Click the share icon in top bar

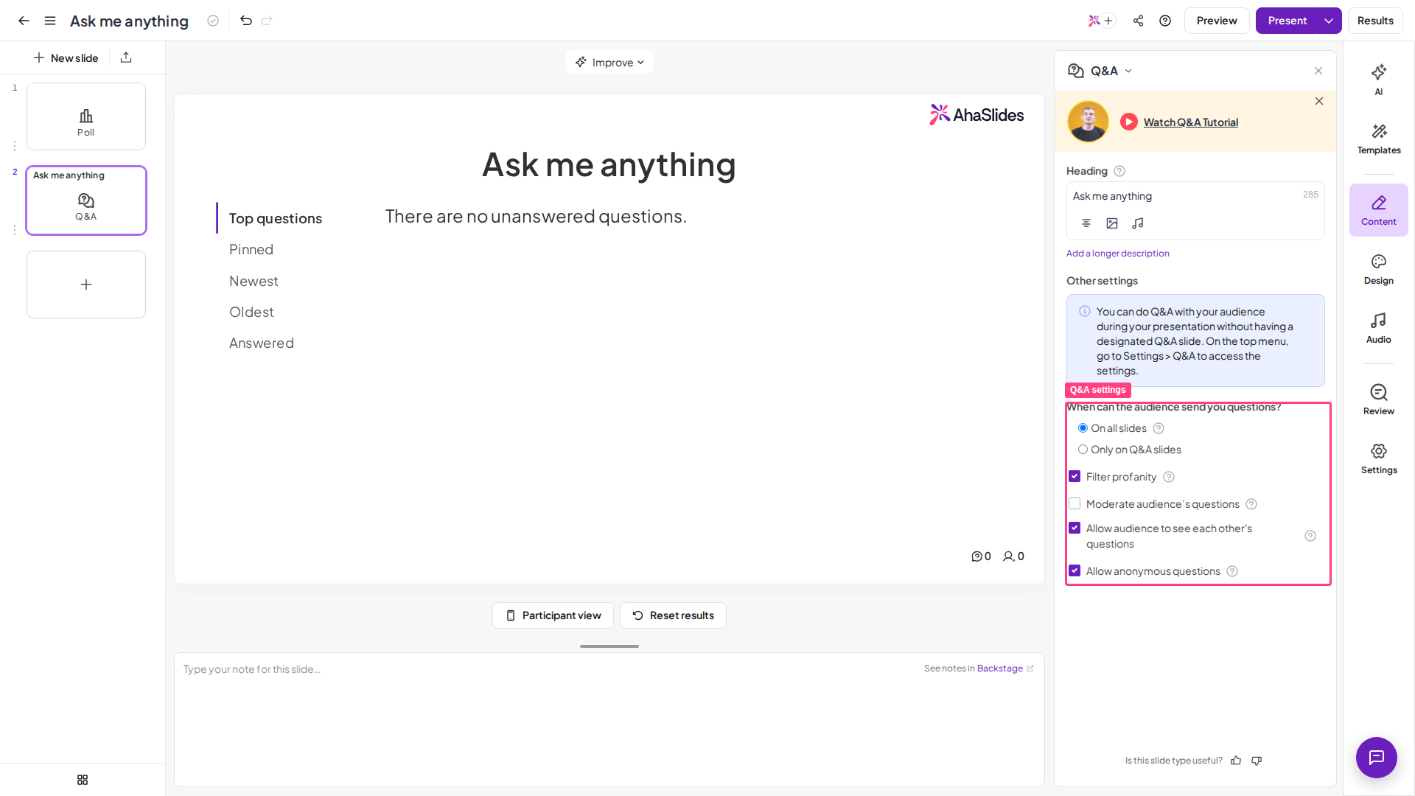tap(1138, 21)
